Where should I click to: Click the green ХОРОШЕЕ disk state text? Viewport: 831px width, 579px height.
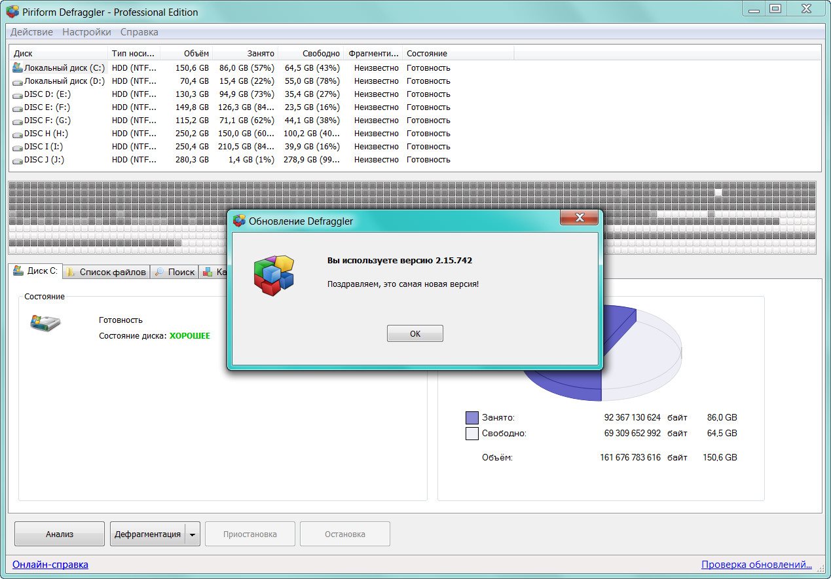point(190,335)
